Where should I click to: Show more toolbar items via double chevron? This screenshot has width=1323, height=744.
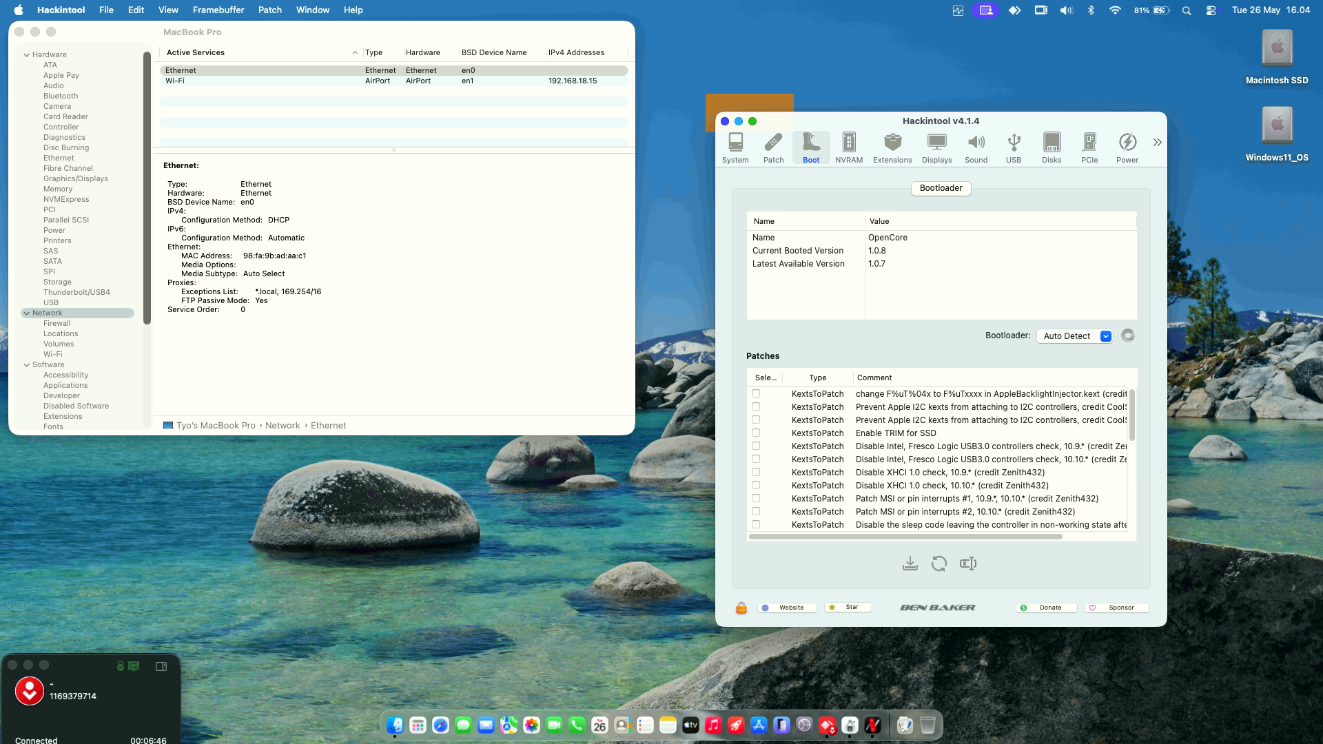click(x=1157, y=142)
